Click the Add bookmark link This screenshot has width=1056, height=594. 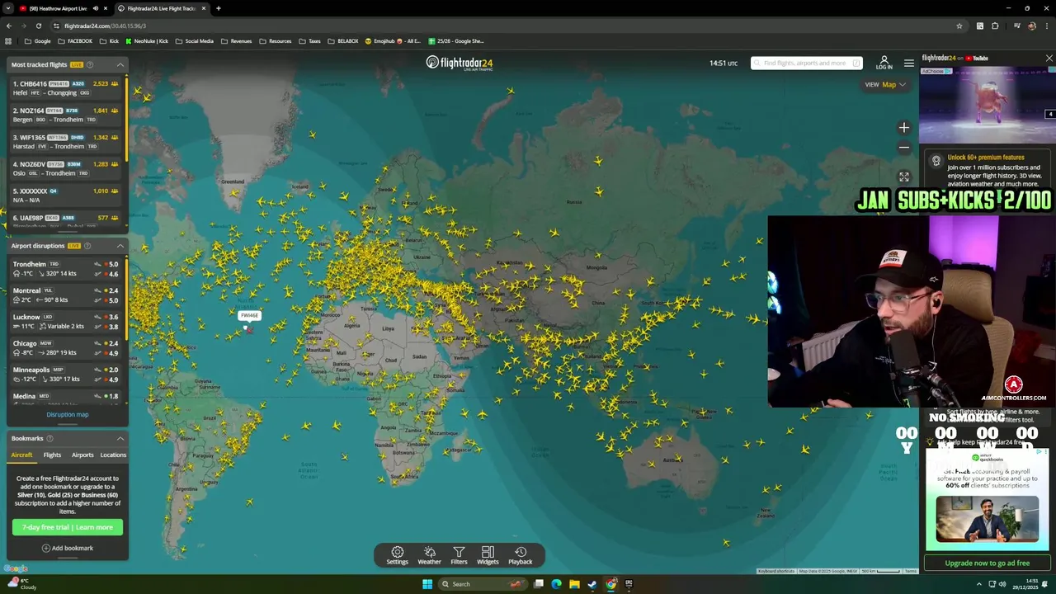[x=68, y=548]
